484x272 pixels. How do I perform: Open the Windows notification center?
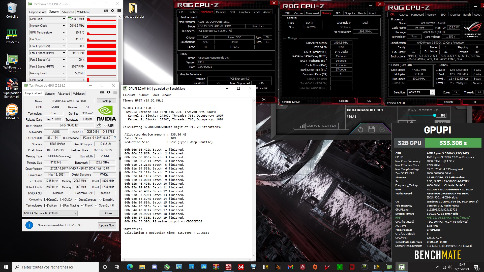click(x=476, y=267)
